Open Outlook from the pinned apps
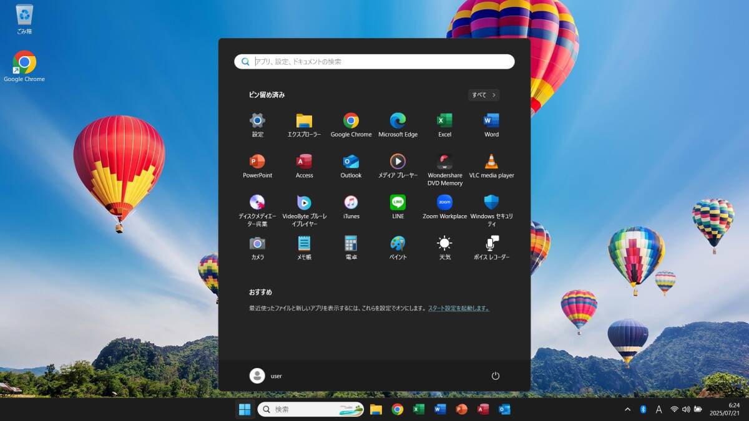The image size is (749, 421). (x=351, y=166)
